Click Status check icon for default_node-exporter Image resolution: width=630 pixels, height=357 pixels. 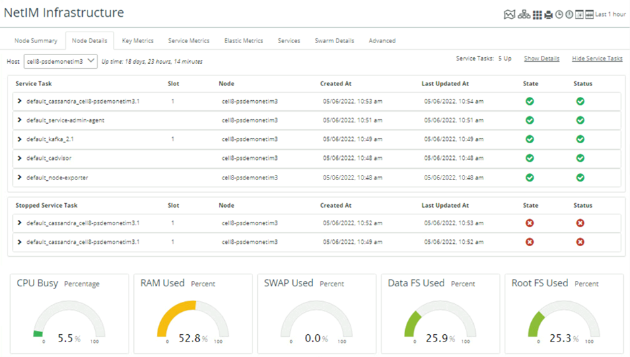pos(580,177)
